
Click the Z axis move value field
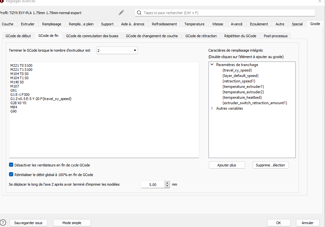153,184
